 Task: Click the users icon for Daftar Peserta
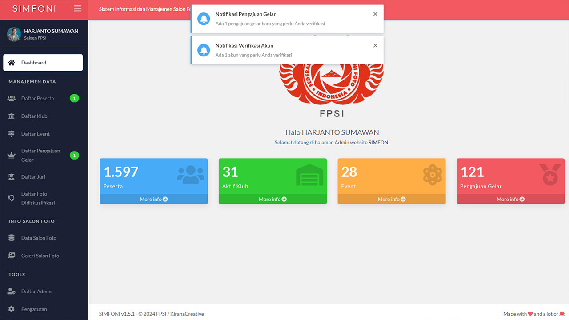[12, 98]
